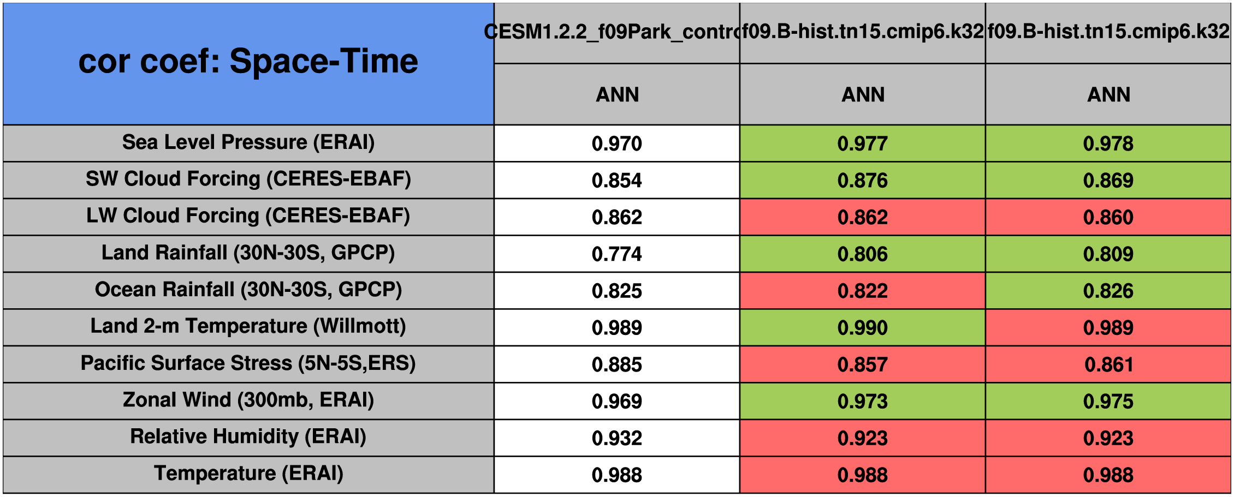Viewport: 1234px width, 497px height.
Task: Click the white cell with value 0.932
Action: coord(616,438)
